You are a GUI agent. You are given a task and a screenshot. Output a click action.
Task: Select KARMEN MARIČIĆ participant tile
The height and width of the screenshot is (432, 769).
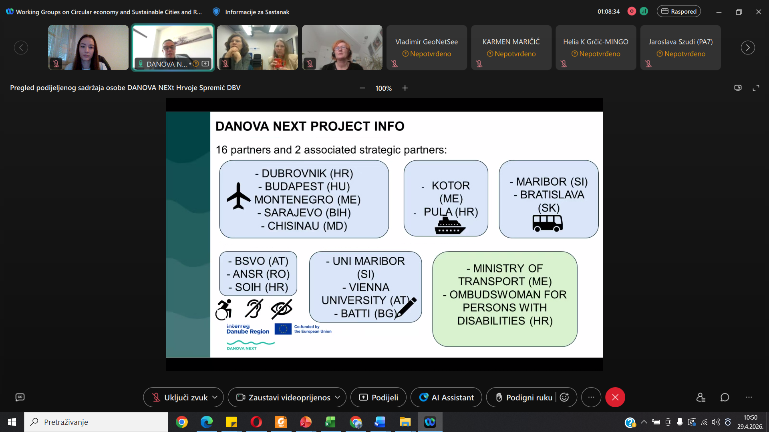511,48
